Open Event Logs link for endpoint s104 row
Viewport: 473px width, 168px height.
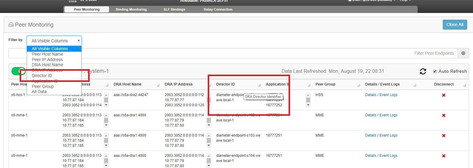pos(389,156)
